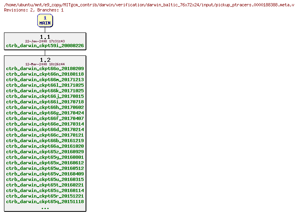
Task: Select revision 1.1 box header
Action: pyautogui.click(x=45, y=37)
